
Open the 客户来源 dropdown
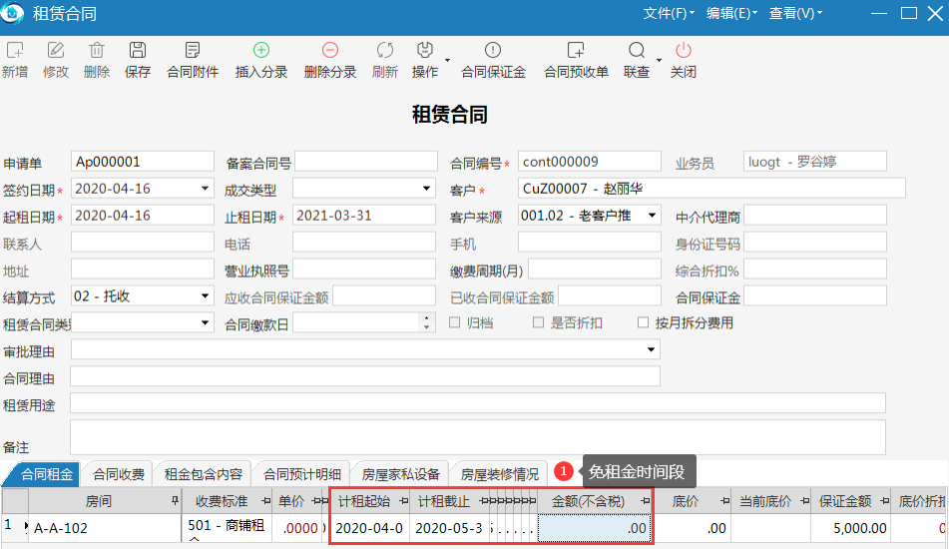pos(652,216)
